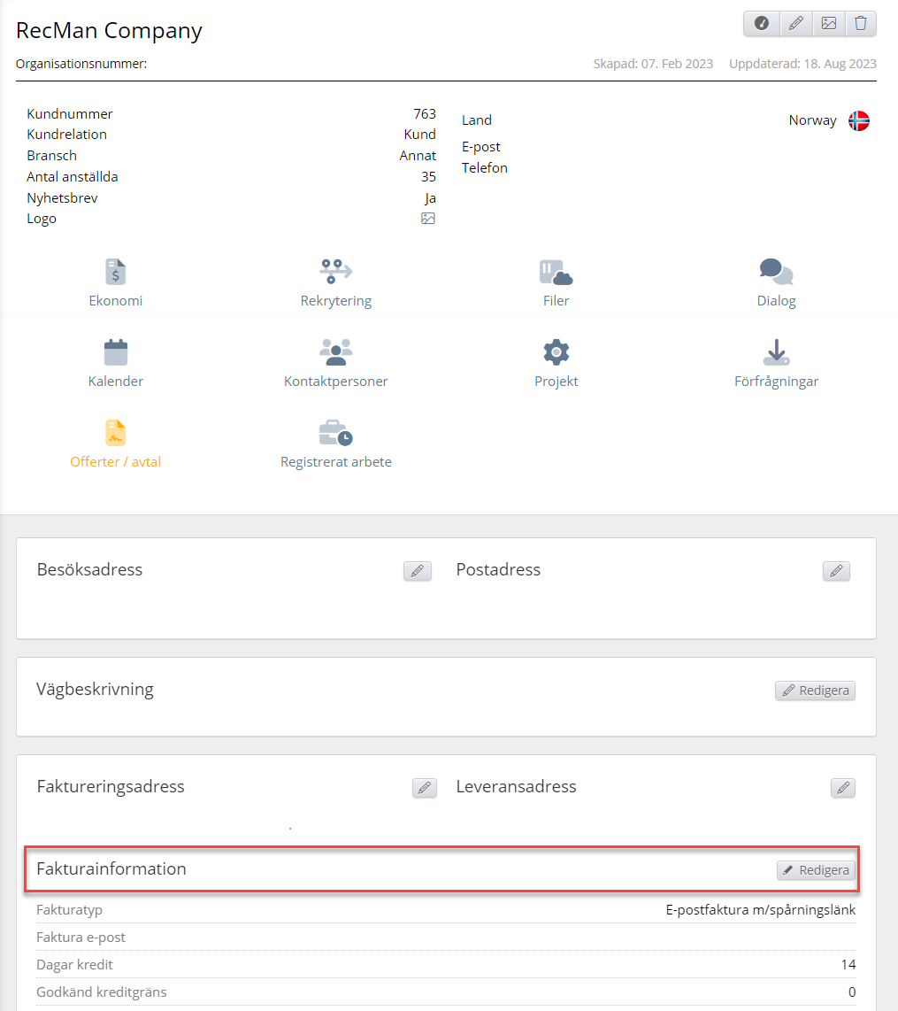Click the dashboard gauge icon at top
This screenshot has height=1011, width=898.
[762, 24]
